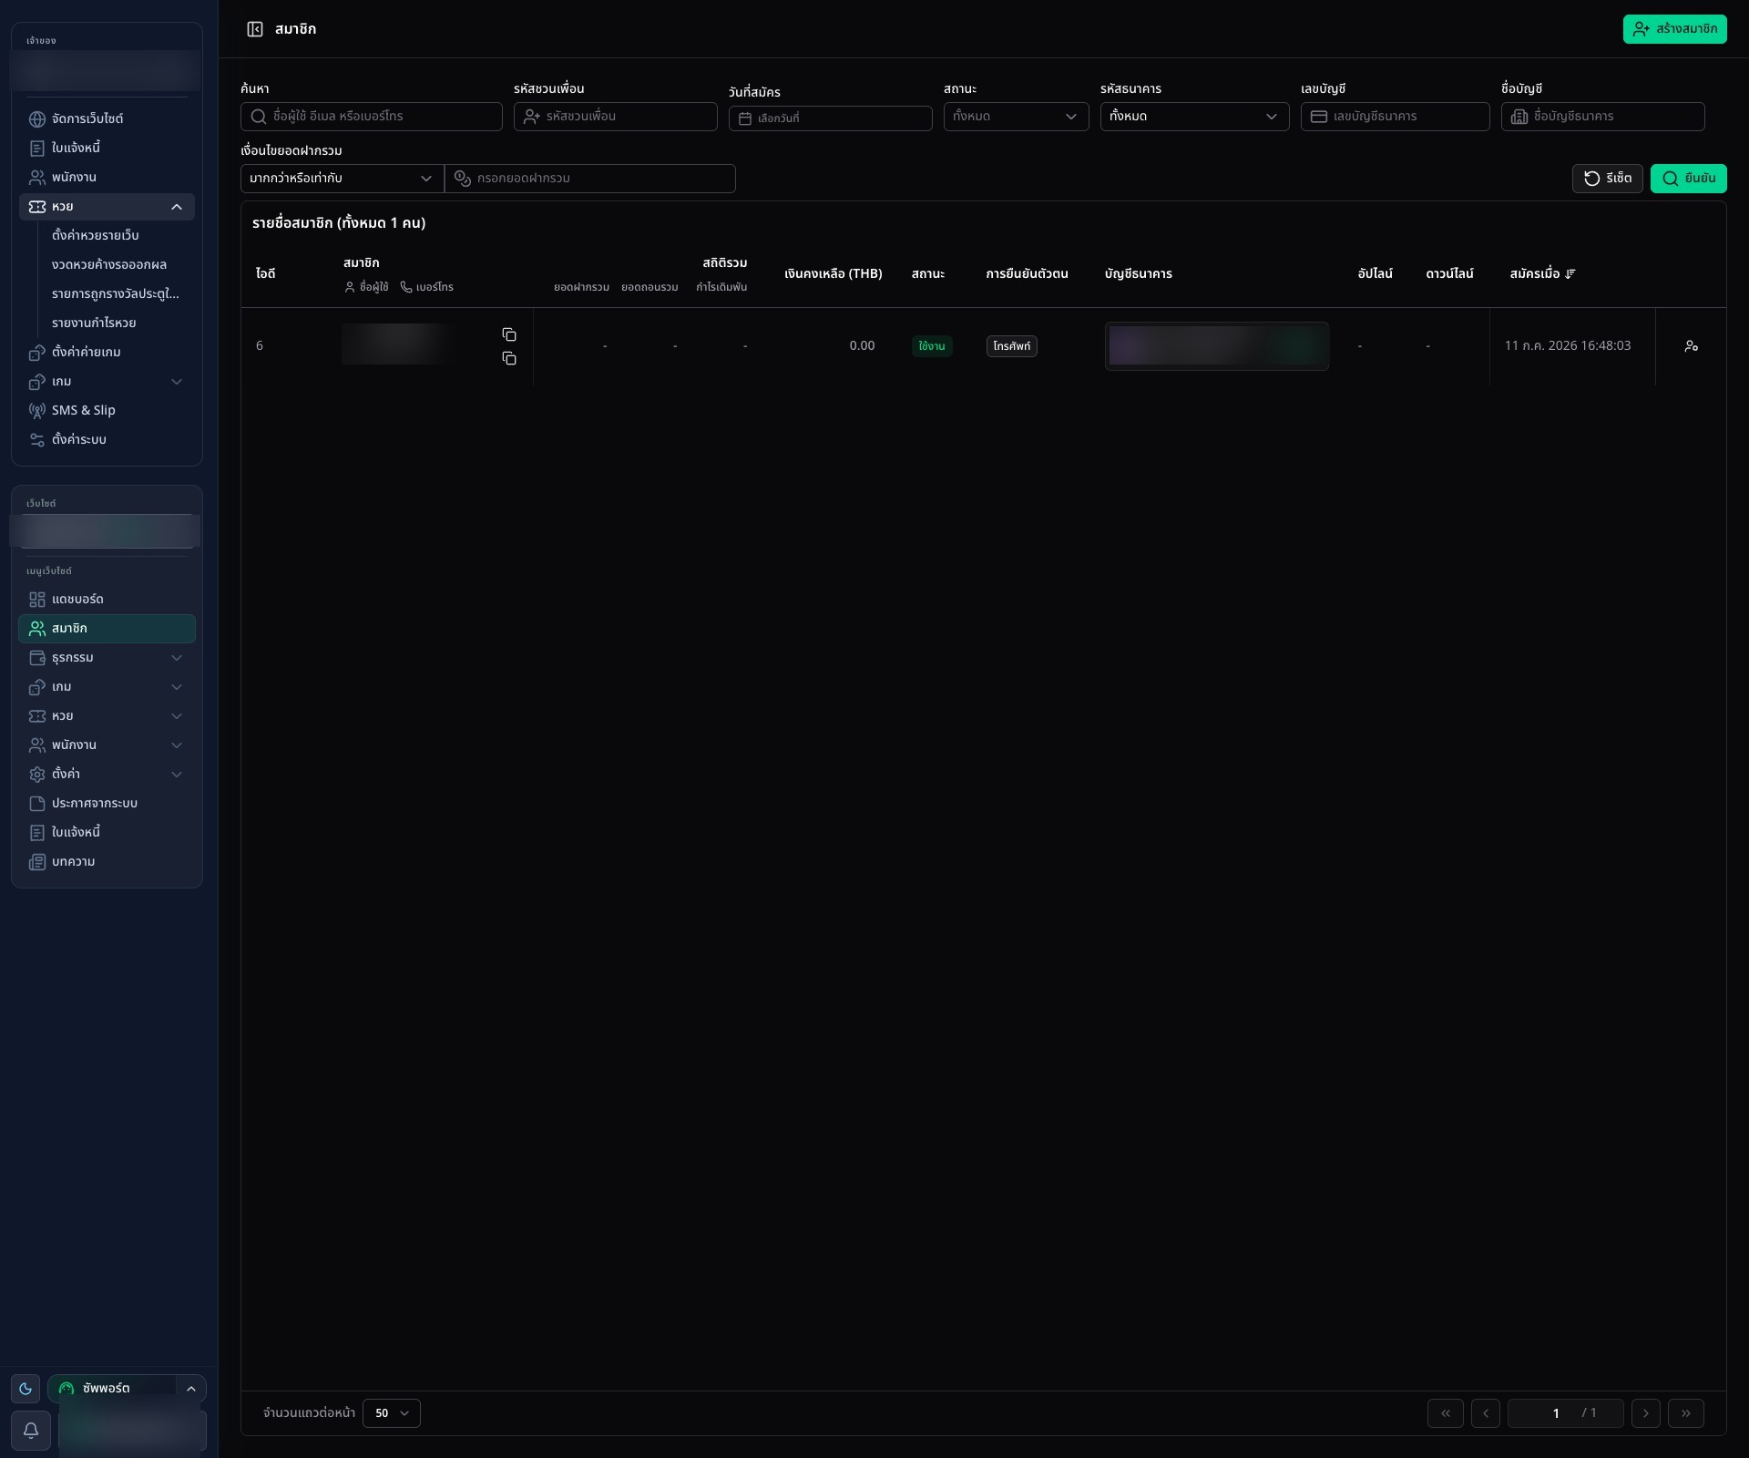Screen dimensions: 1749x1458
Task: Toggle dark mode moon icon
Action: tap(26, 1389)
